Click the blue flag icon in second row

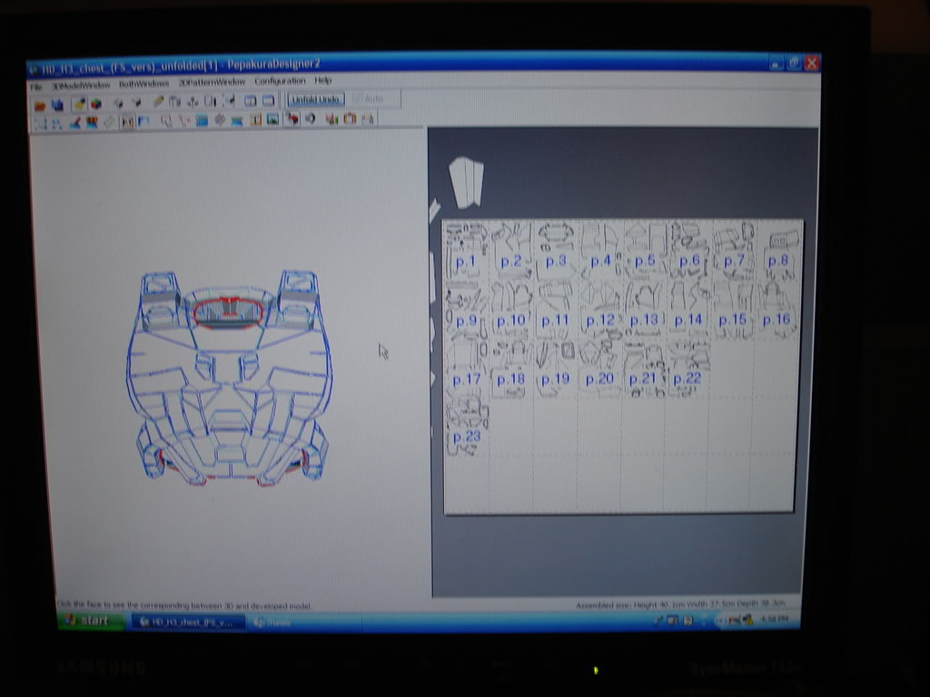143,121
